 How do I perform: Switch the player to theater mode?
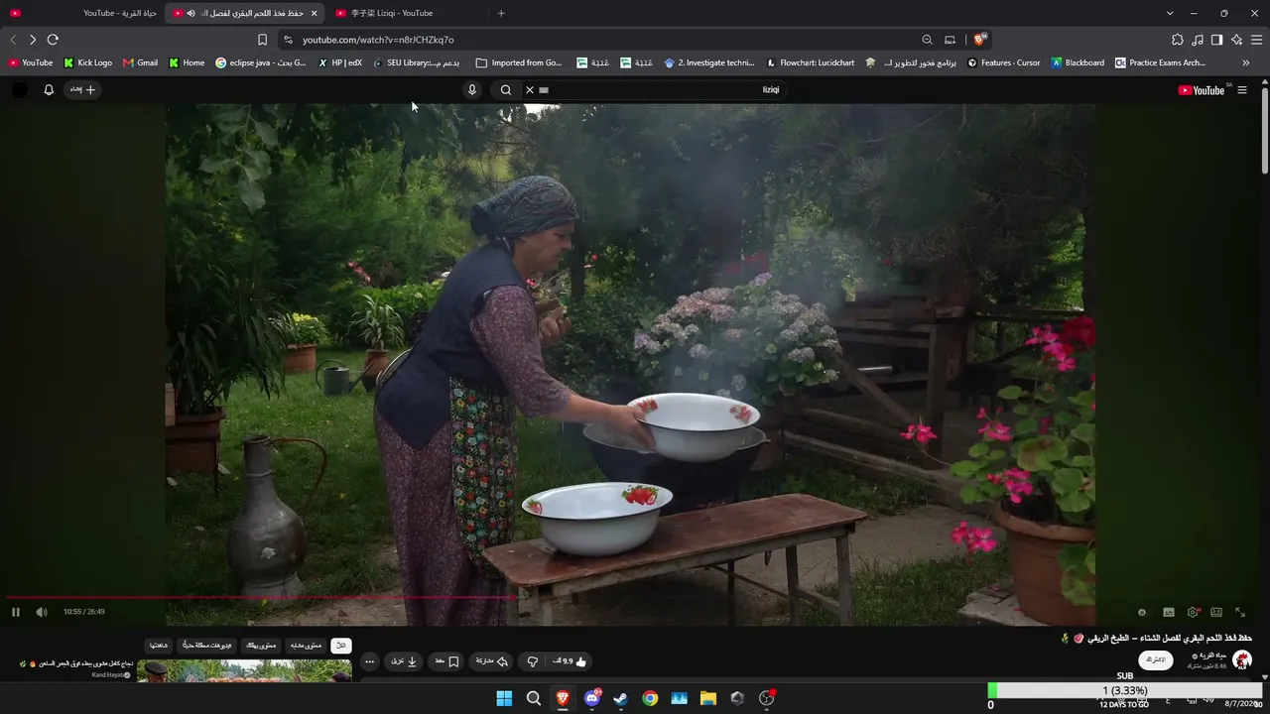[x=1216, y=612]
